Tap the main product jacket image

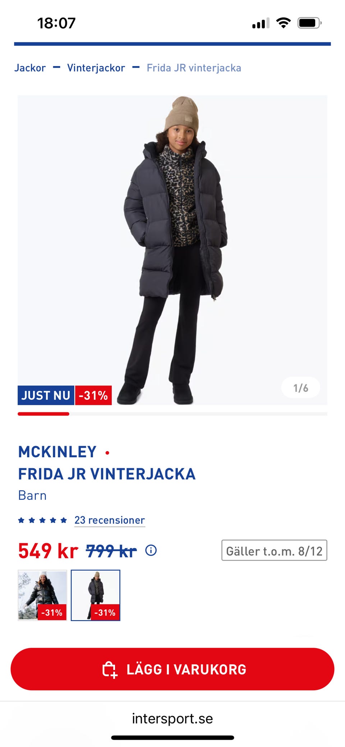172,250
